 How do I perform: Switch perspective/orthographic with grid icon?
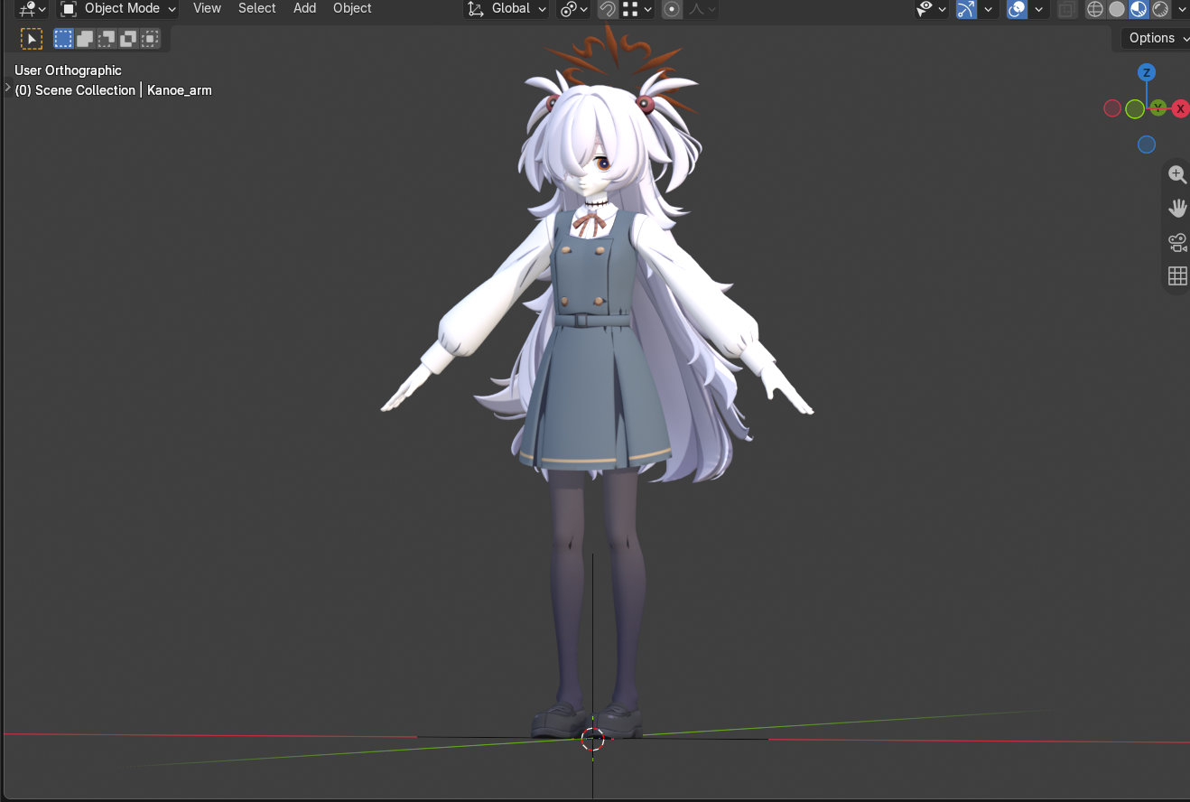point(1177,275)
